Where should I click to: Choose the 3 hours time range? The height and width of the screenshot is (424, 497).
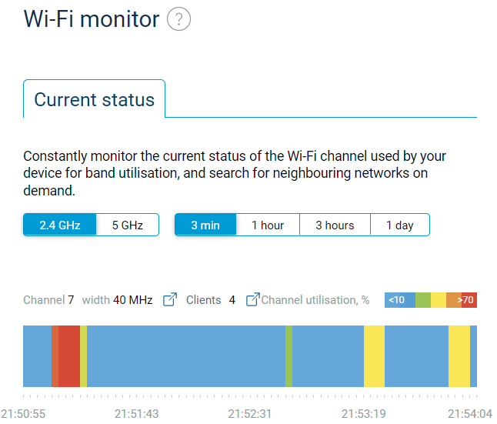335,225
